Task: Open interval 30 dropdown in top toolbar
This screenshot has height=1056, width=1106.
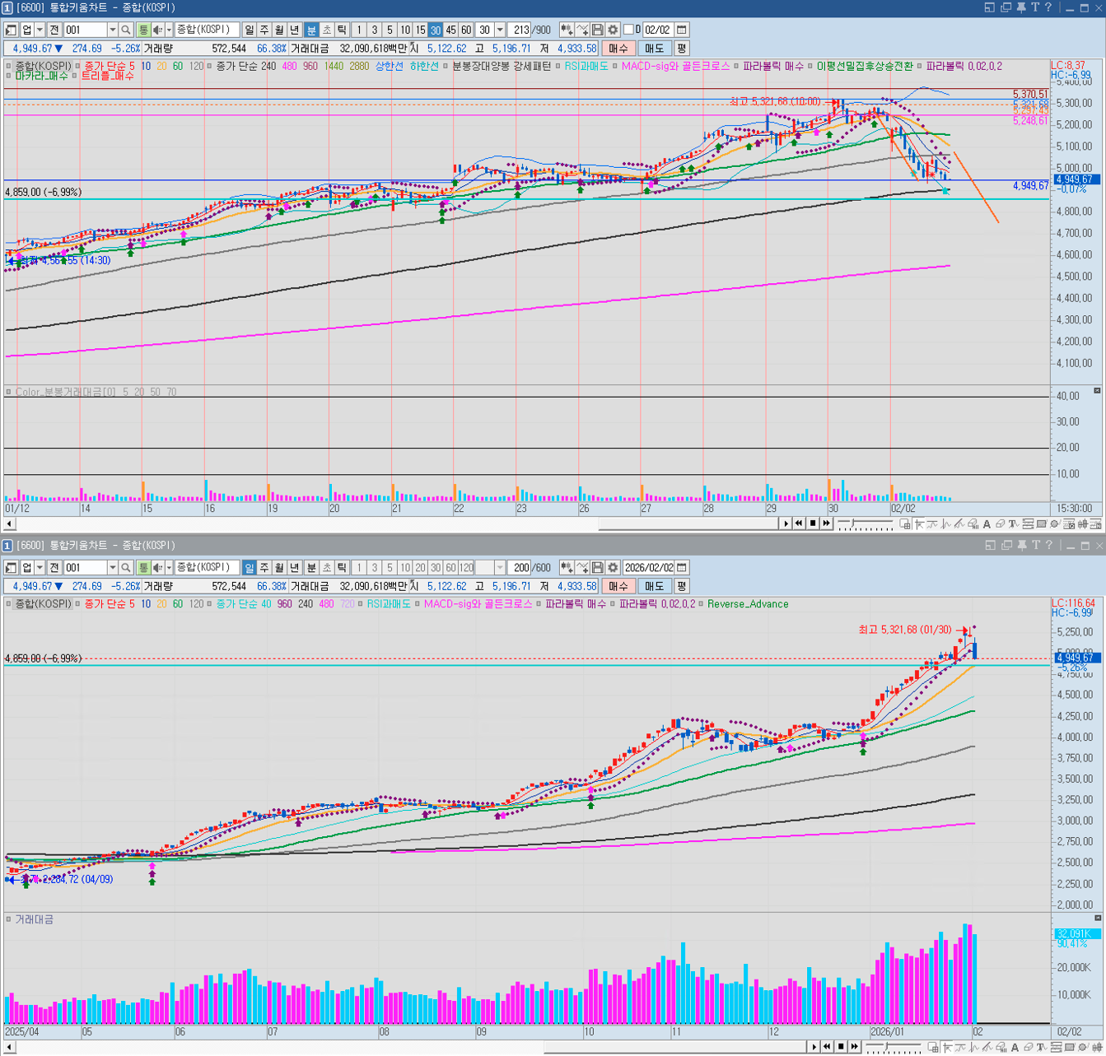Action: 500,30
